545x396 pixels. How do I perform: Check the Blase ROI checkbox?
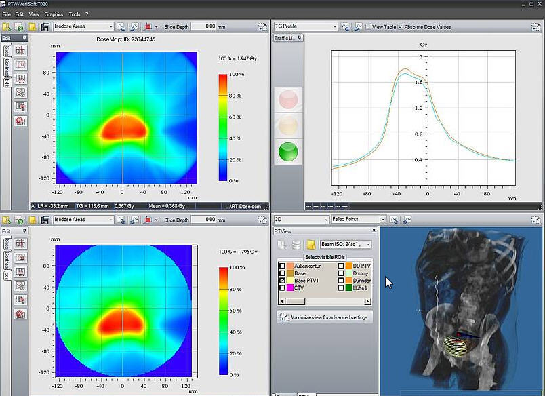coord(282,273)
